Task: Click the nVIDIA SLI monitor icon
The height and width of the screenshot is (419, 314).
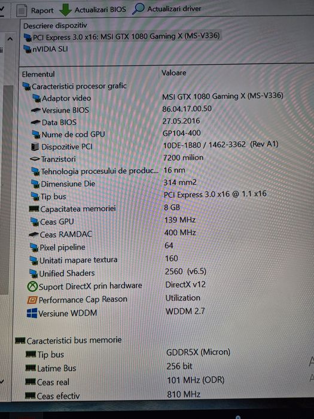Action: pos(28,50)
